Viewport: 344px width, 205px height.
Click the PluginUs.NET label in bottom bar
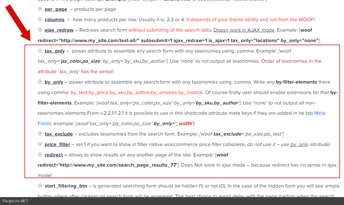coord(15,201)
